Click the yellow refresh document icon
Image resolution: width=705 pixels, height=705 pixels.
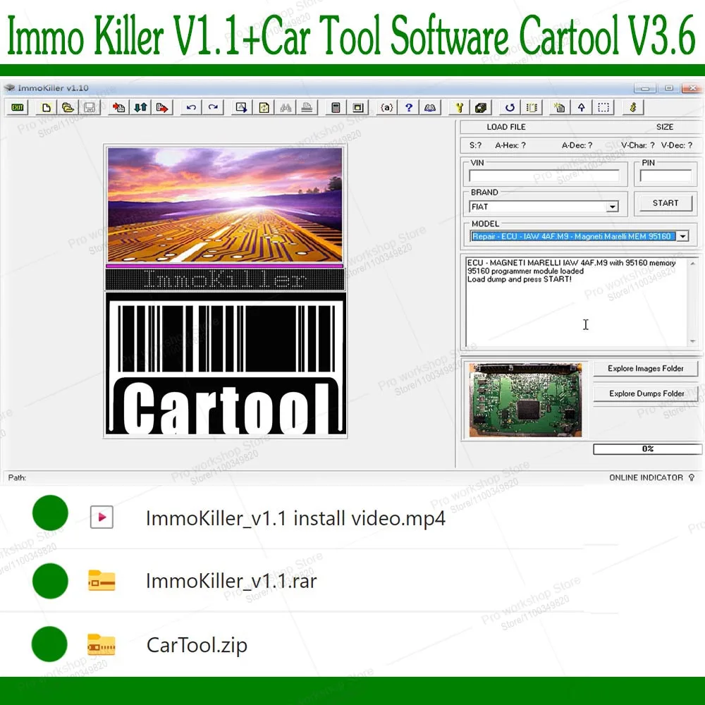[x=264, y=107]
